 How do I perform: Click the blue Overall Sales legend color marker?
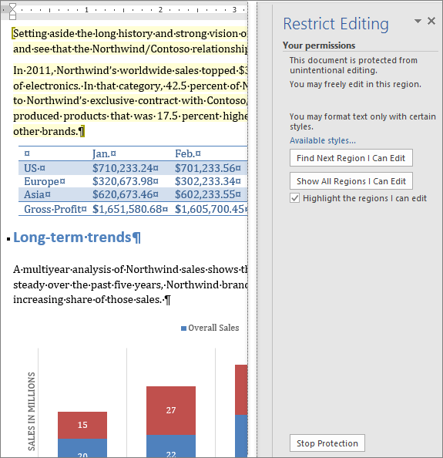(183, 328)
